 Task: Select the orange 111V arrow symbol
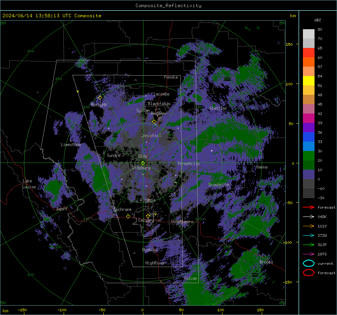coord(309,226)
